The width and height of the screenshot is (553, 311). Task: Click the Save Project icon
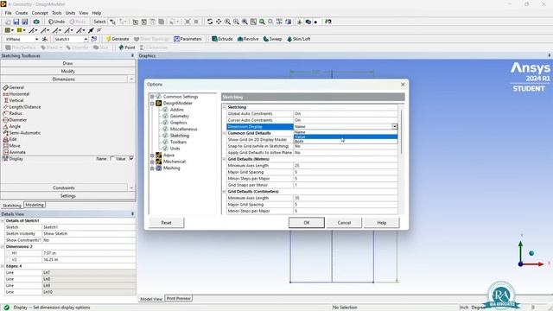[x=16, y=22]
